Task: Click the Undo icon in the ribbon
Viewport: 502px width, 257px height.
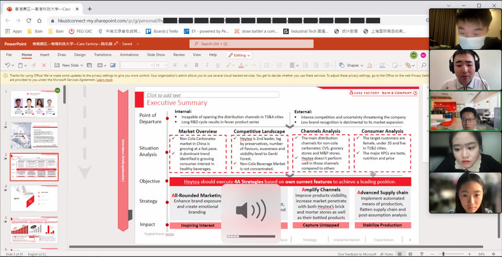Action: 8,65
